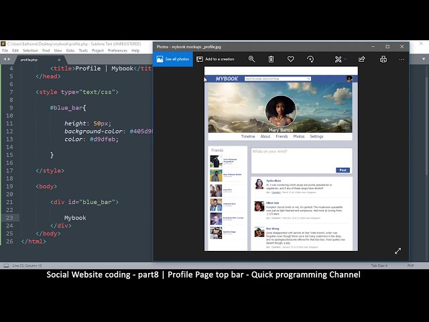
Task: Click the small user avatar in mockup top bar
Action: pyautogui.click(x=349, y=79)
